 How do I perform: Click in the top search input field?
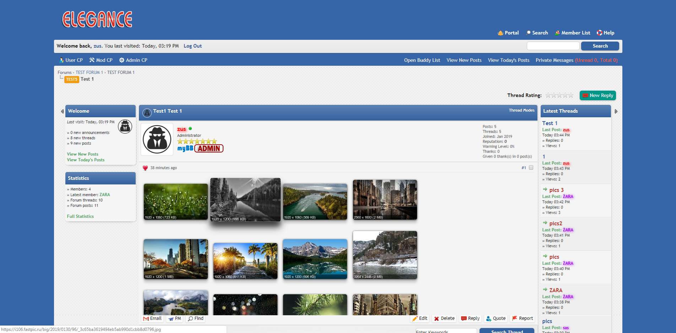[x=553, y=46]
